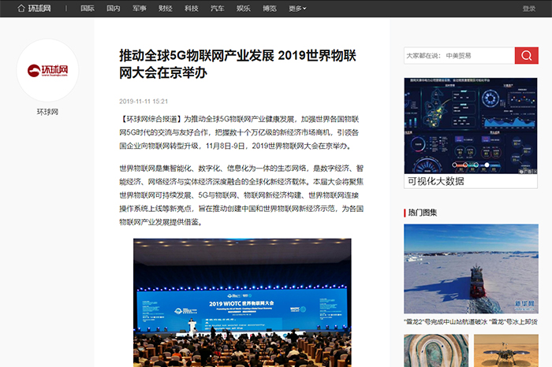Click the 登录 login link
Screen dimensions: 552x367
tap(528, 9)
